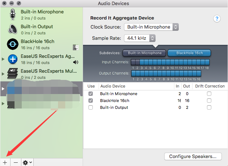Expand the last blurred device in list
The image size is (228, 166).
point(3,103)
